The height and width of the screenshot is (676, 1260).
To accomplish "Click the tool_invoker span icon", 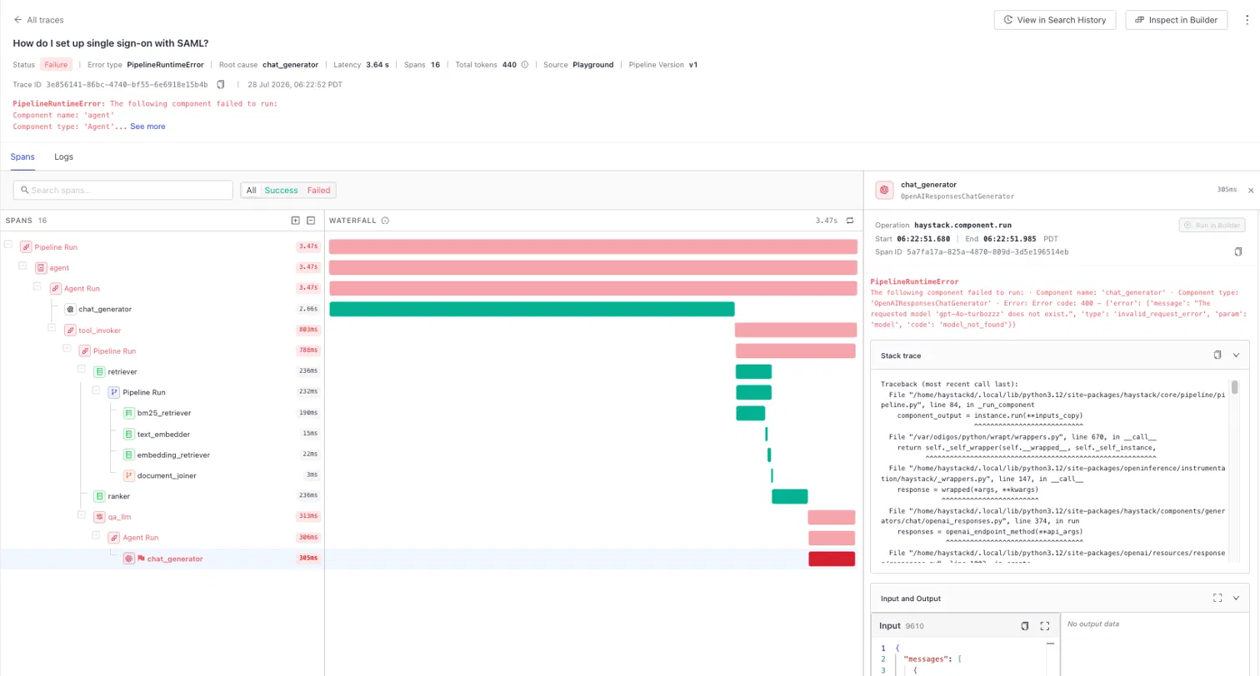I will click(x=70, y=330).
